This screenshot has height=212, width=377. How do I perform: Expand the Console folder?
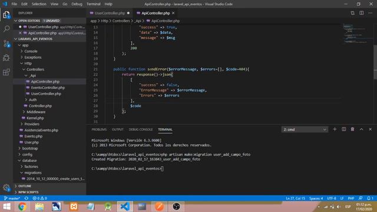(x=31, y=51)
